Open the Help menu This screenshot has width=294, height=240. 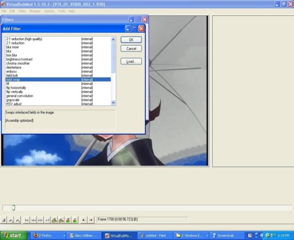coord(71,11)
